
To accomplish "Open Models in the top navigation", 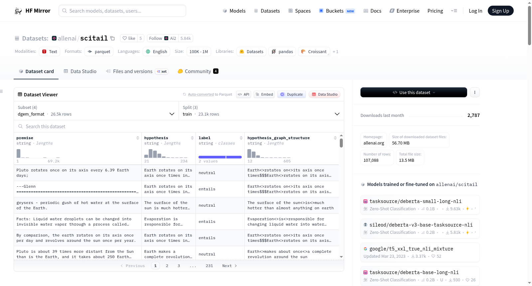I will click(x=234, y=11).
